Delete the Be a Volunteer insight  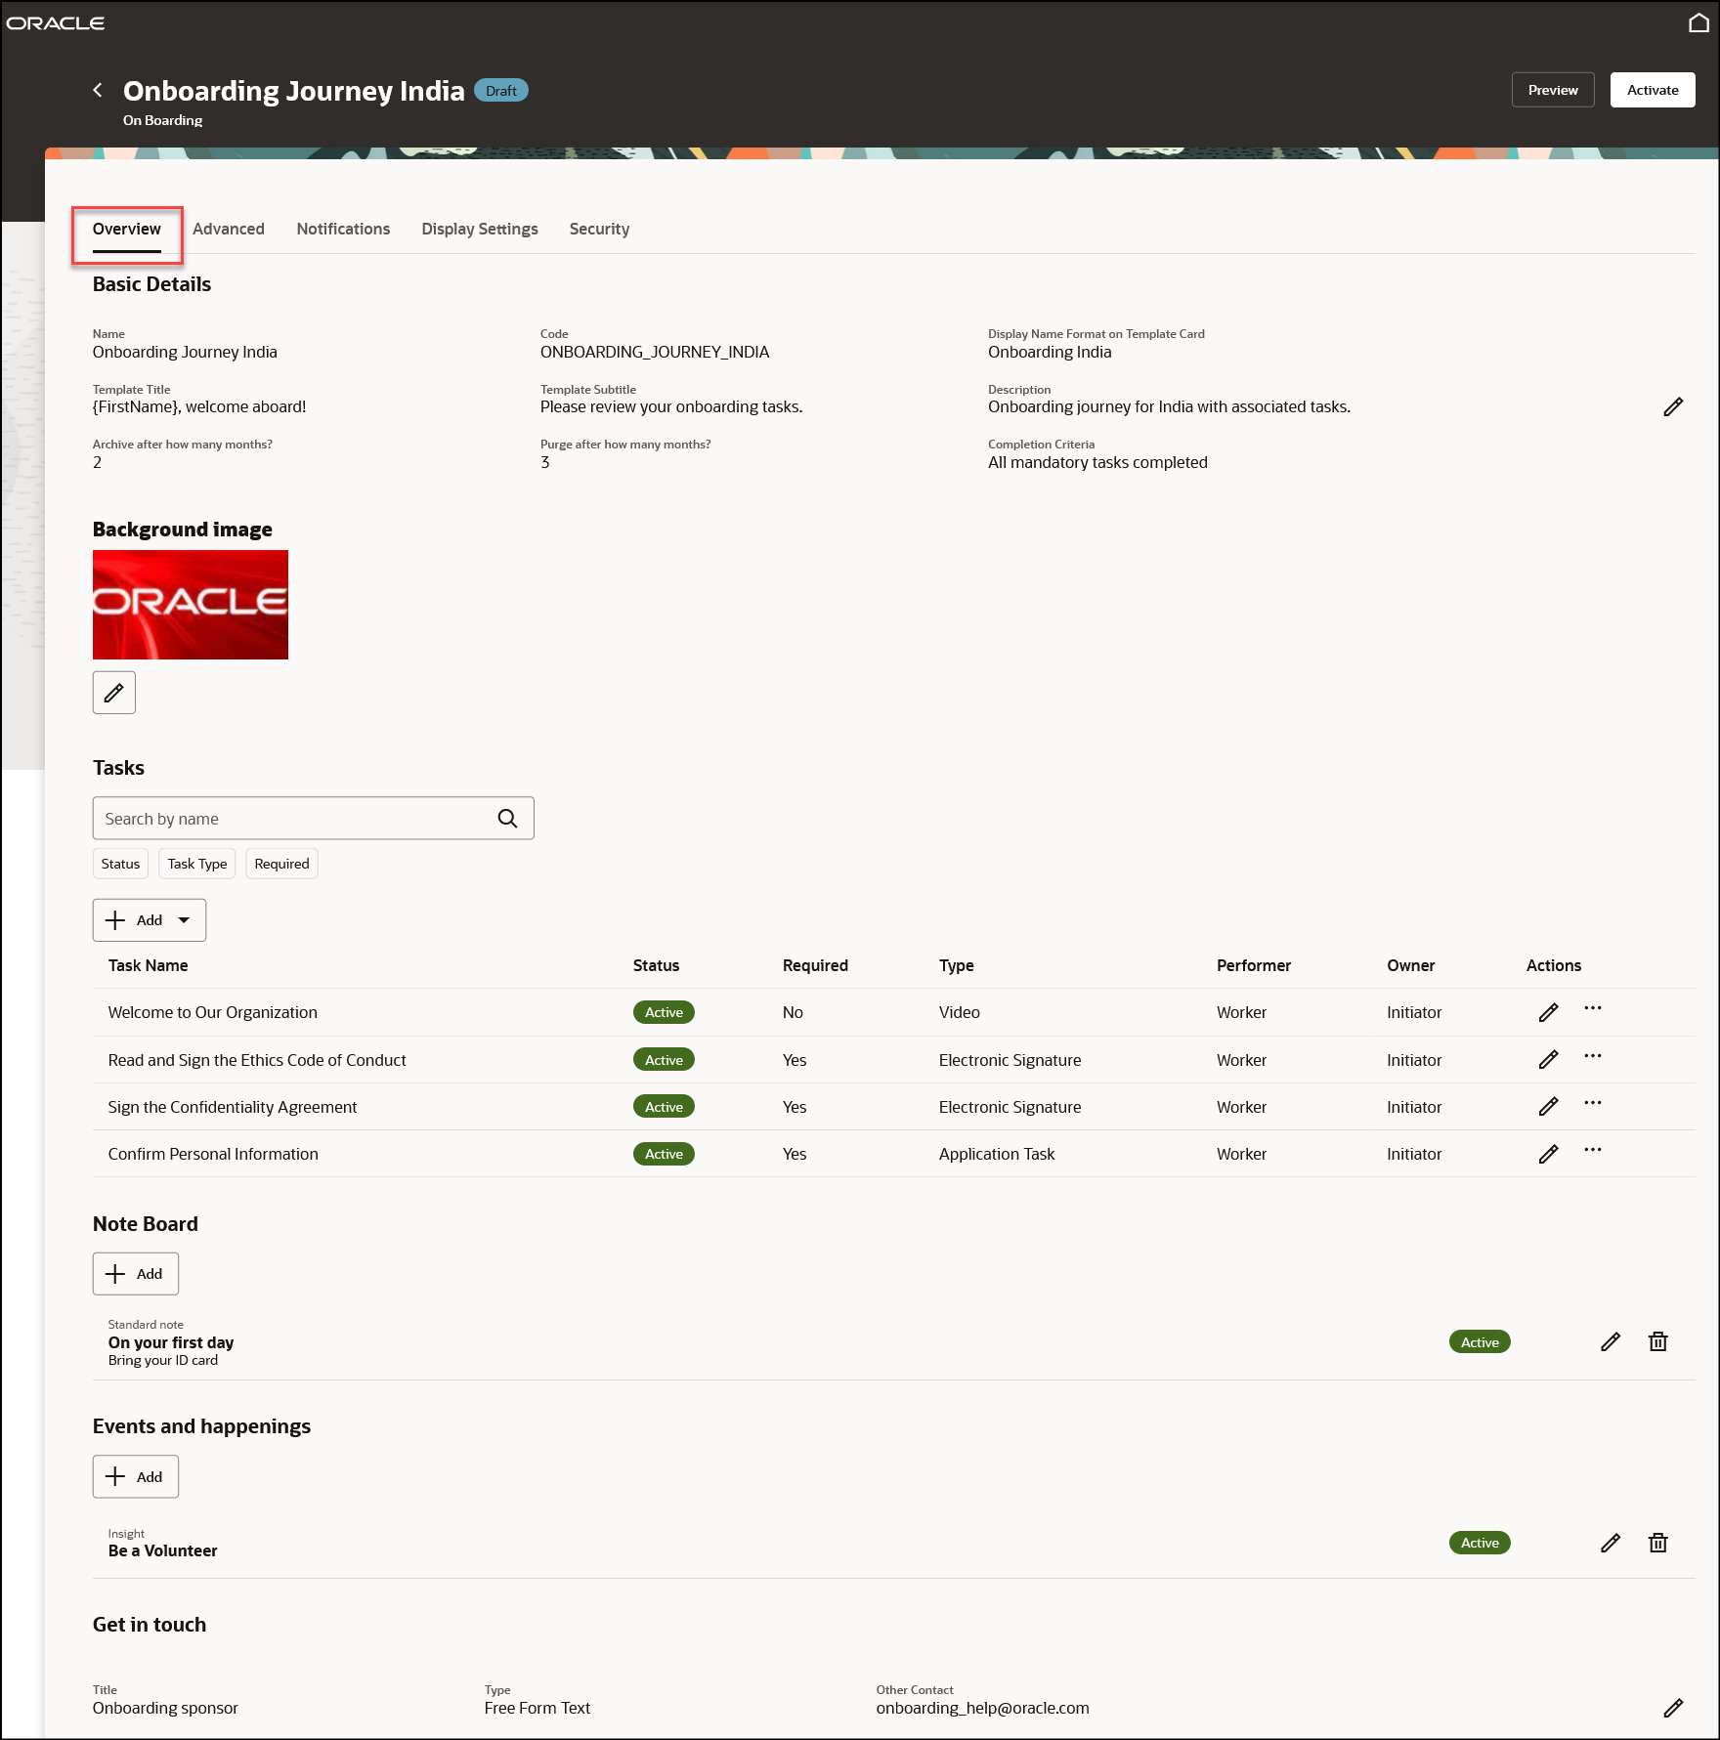1658,1543
